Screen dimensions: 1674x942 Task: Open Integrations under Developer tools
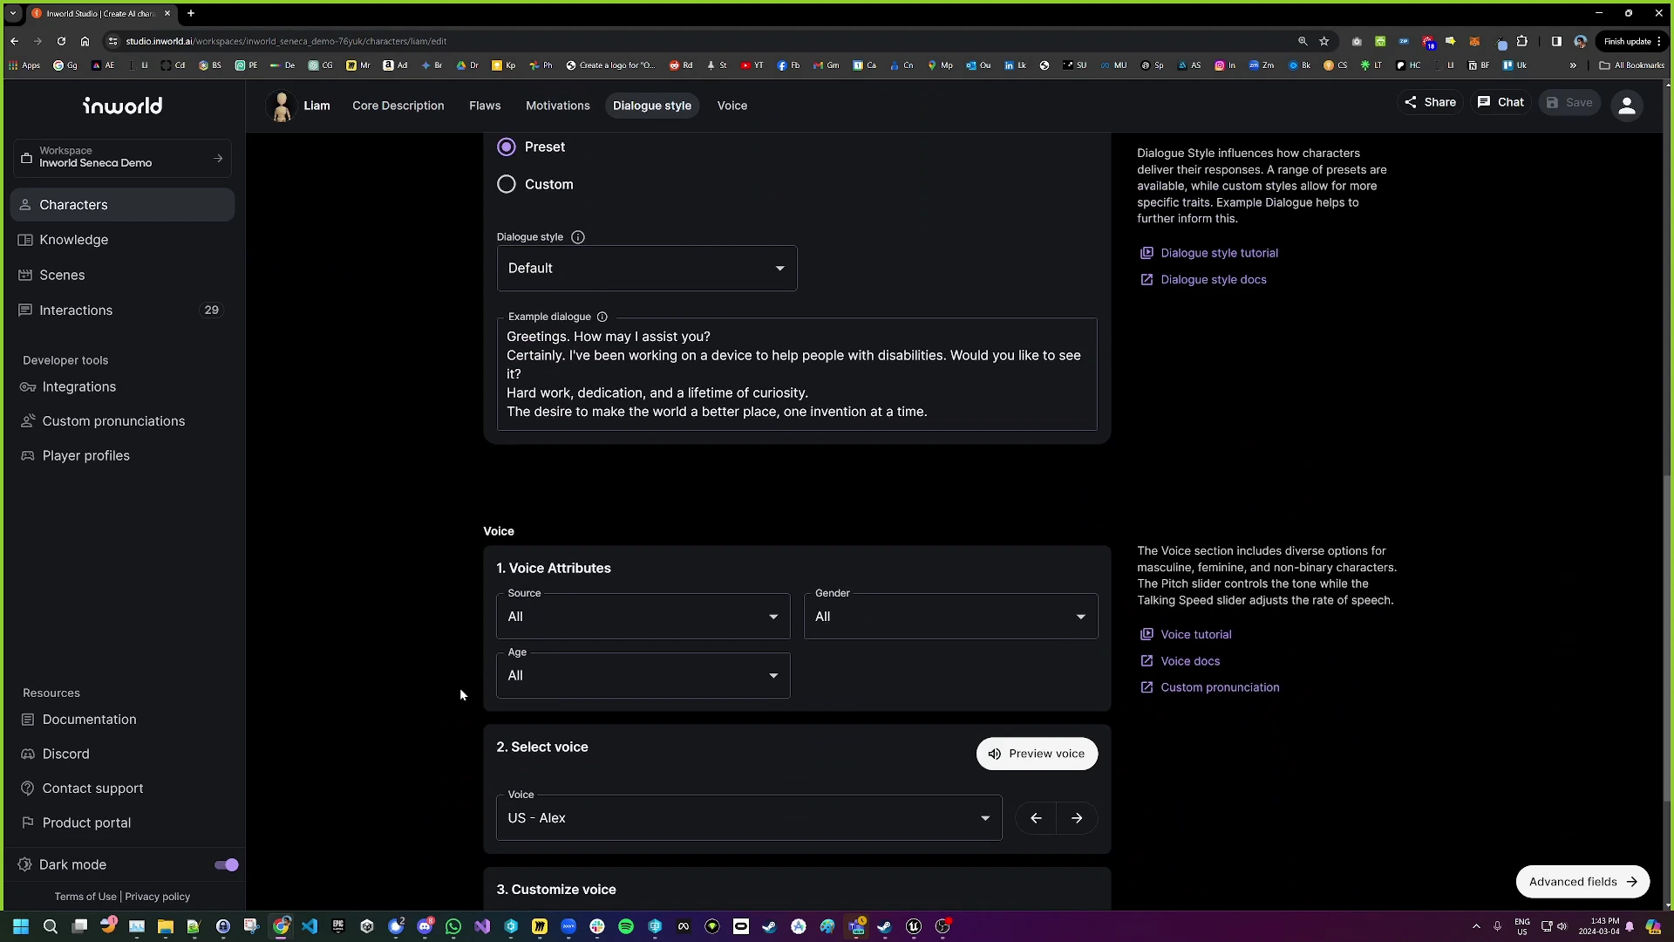point(78,387)
